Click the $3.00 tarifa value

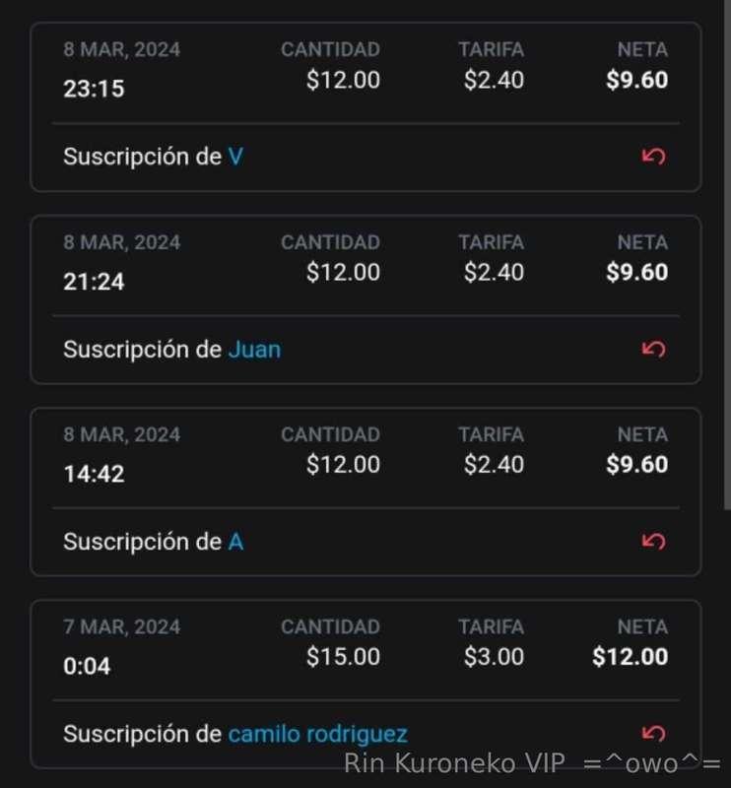[494, 656]
